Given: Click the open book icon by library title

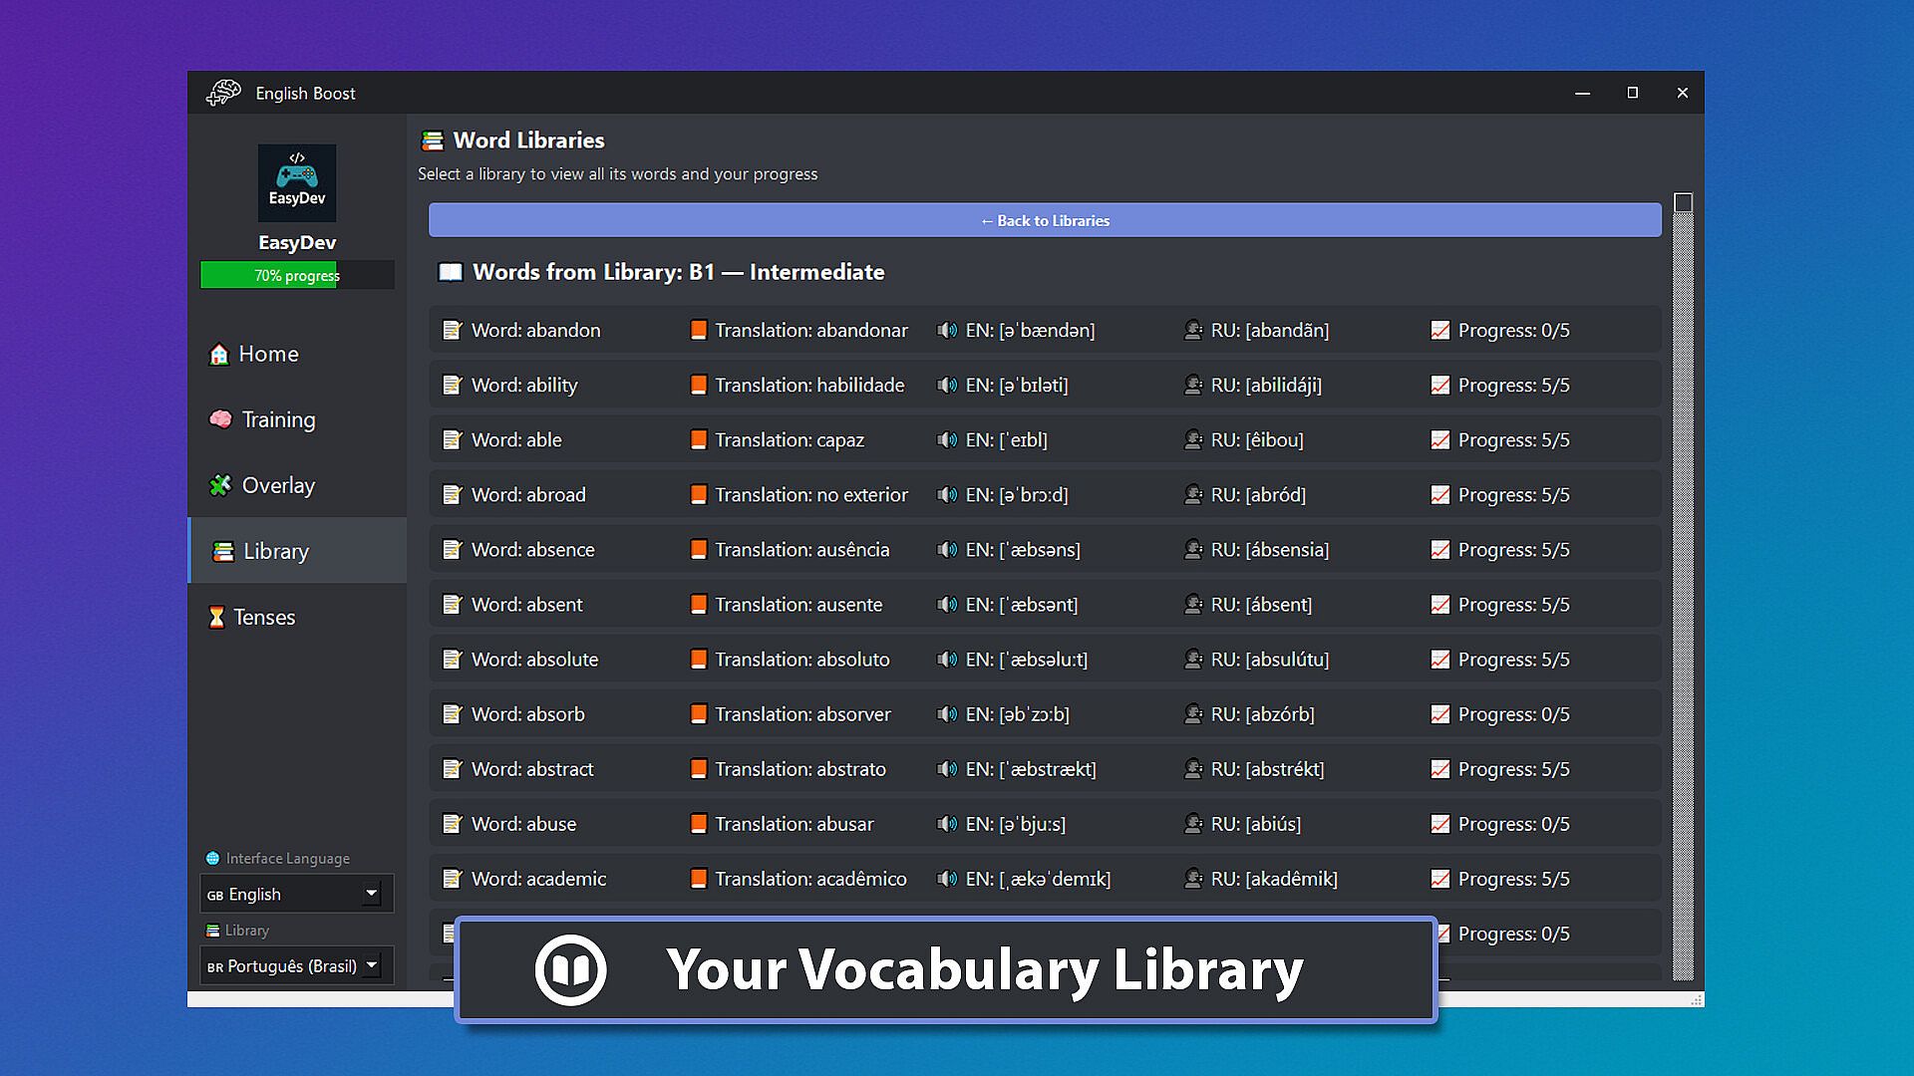Looking at the screenshot, I should click(x=451, y=272).
